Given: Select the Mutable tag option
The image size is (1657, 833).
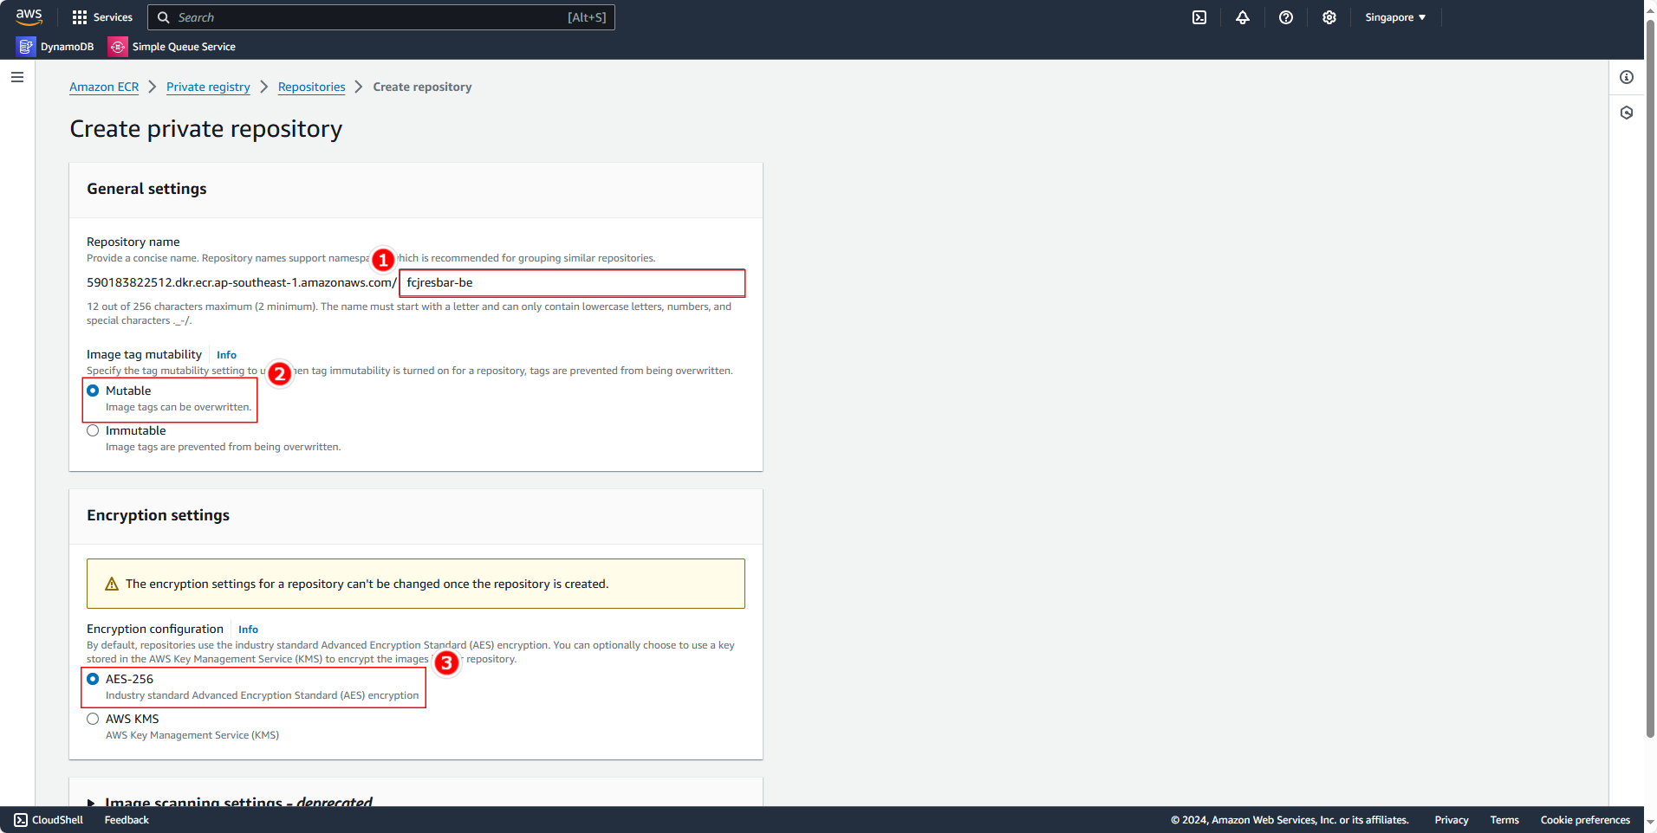Looking at the screenshot, I should coord(93,391).
